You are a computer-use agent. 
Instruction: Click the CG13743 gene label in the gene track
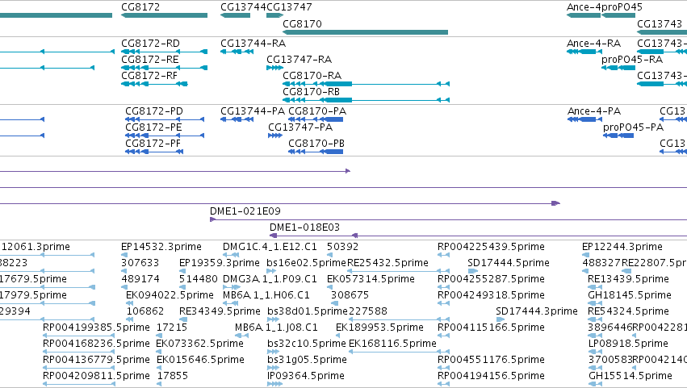tap(660, 23)
